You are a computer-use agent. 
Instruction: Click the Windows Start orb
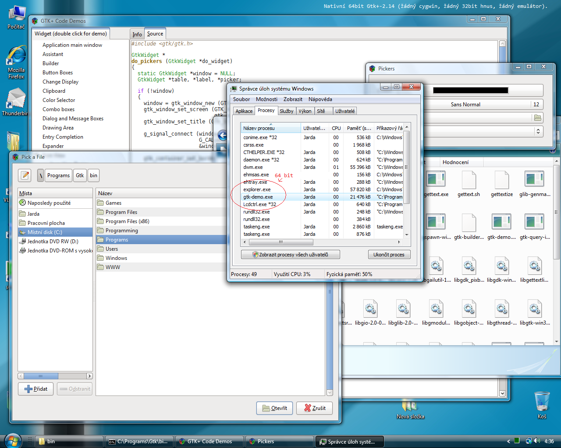point(12,441)
